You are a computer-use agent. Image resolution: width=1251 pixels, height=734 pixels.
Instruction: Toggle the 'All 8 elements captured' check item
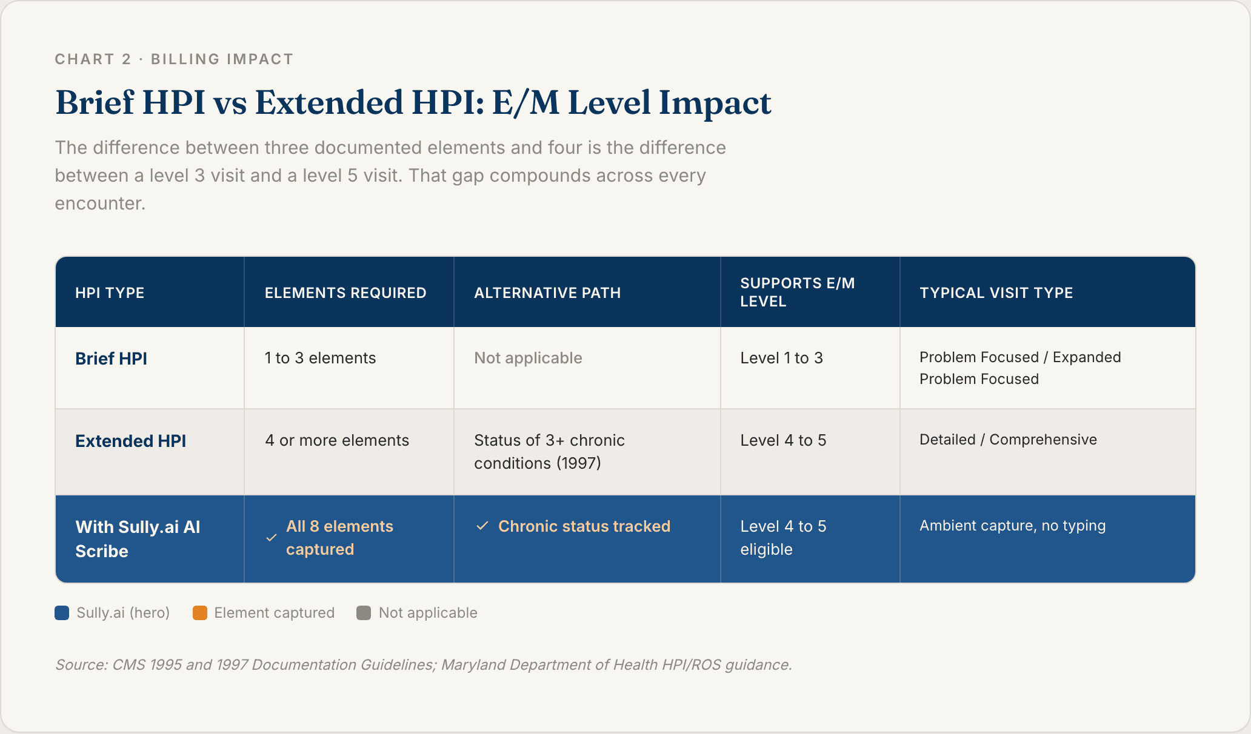coord(339,538)
